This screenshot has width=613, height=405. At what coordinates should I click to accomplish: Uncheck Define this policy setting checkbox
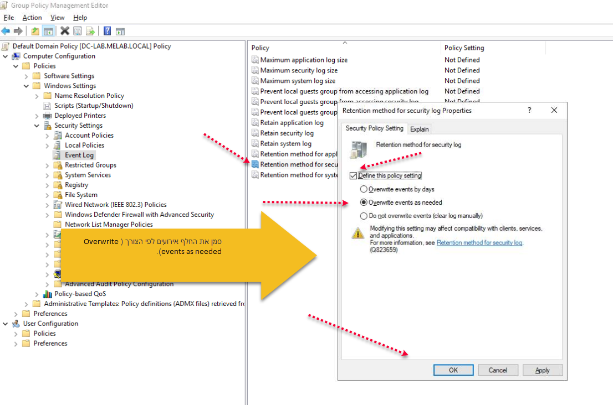pos(353,176)
